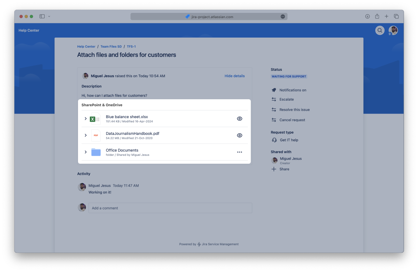Click Hide details link
The image size is (418, 272).
click(234, 76)
